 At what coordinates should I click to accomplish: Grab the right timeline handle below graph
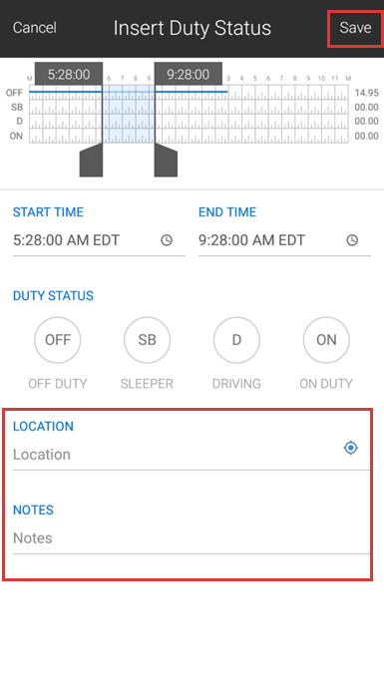pyautogui.click(x=166, y=160)
